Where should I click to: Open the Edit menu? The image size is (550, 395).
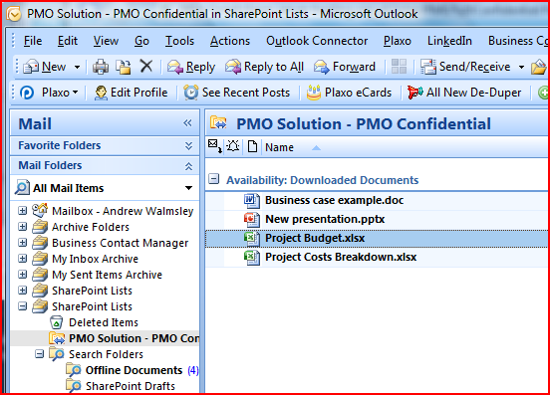click(x=68, y=41)
